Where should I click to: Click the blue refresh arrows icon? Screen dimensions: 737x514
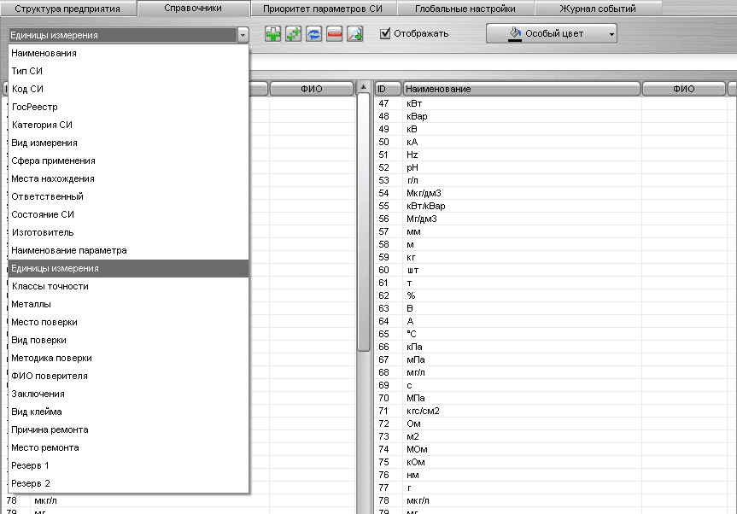314,34
